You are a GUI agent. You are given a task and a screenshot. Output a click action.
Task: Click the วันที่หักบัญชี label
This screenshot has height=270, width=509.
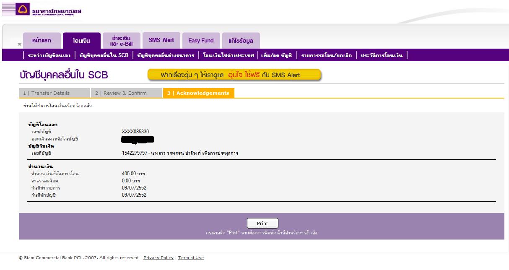point(44,195)
